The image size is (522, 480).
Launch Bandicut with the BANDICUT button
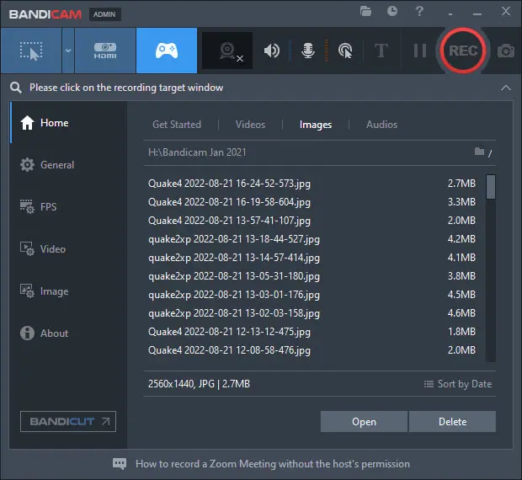(x=68, y=422)
